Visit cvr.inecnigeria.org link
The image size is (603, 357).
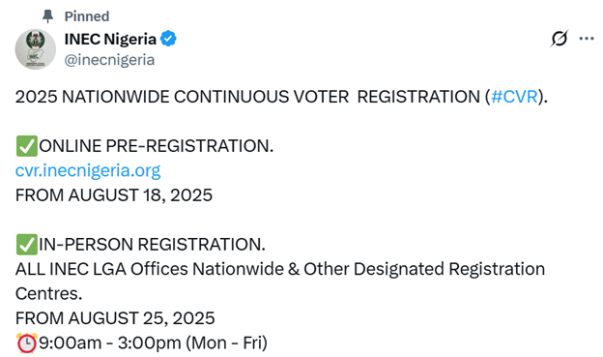pos(88,170)
